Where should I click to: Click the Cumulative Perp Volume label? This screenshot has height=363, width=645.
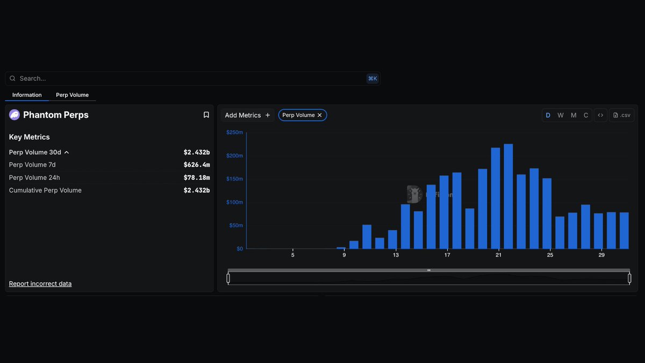(x=45, y=190)
